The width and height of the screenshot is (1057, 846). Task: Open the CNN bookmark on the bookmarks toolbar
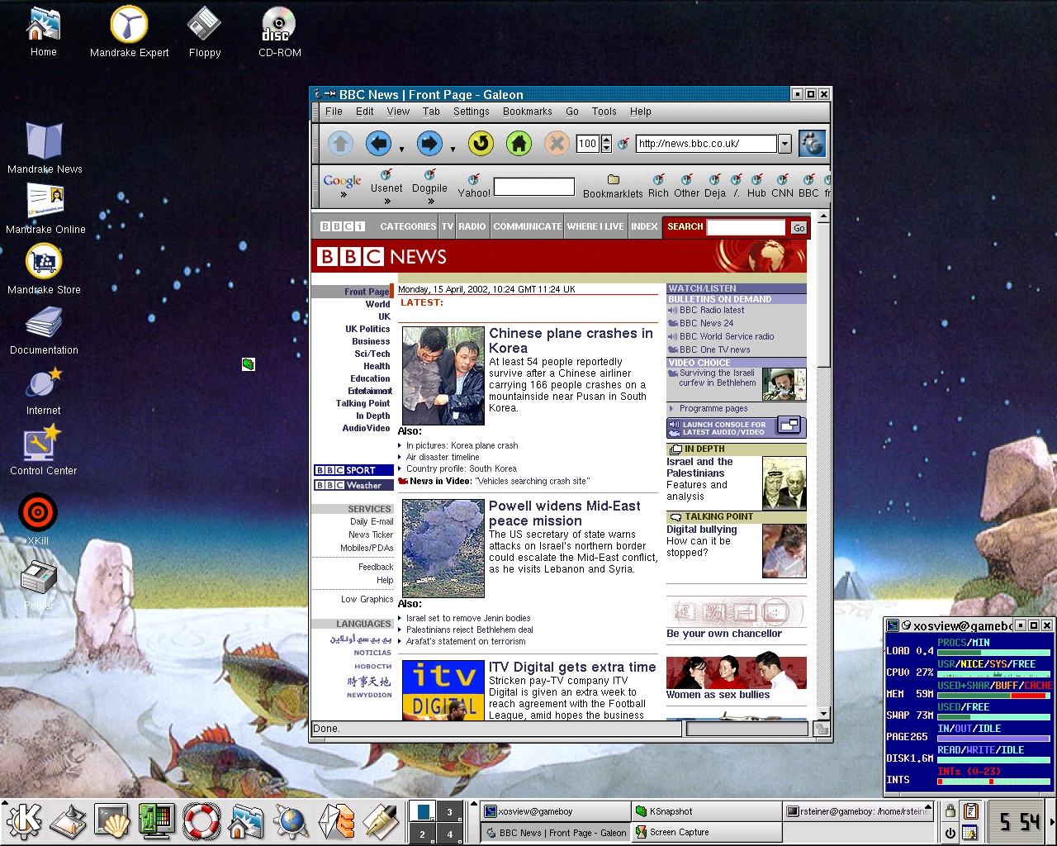782,186
